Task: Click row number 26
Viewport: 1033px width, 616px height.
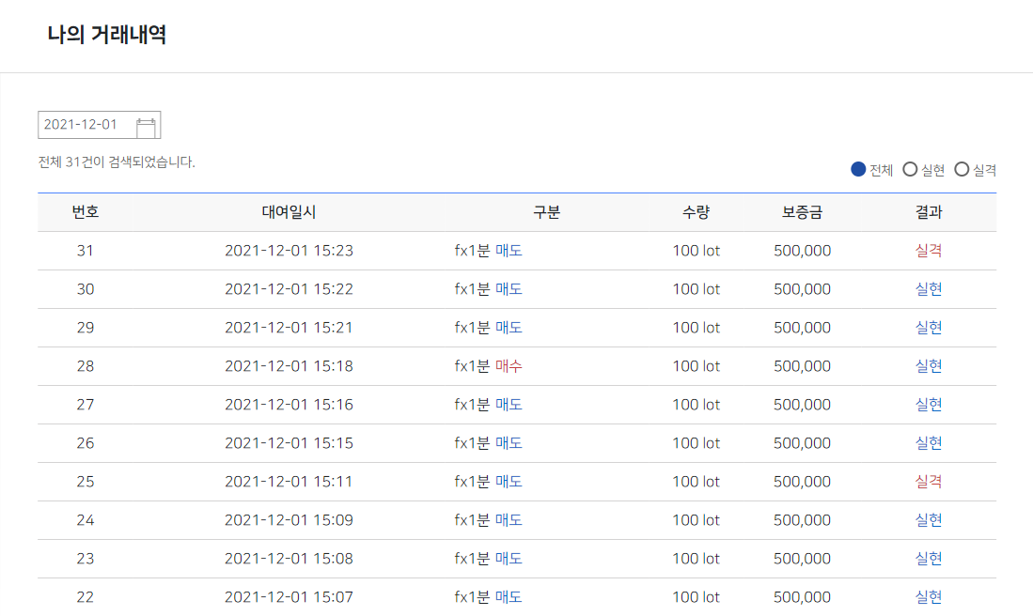Action: tap(85, 443)
